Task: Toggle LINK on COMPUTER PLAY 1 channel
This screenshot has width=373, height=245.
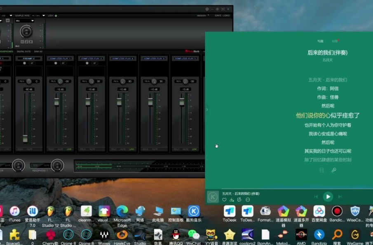Action: click(69, 149)
